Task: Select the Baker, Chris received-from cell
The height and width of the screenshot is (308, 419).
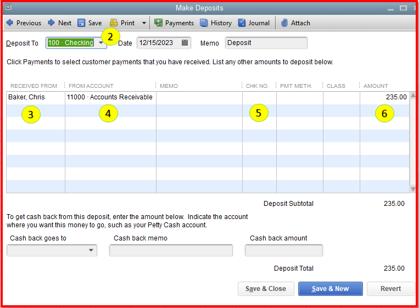Action: tap(36, 98)
